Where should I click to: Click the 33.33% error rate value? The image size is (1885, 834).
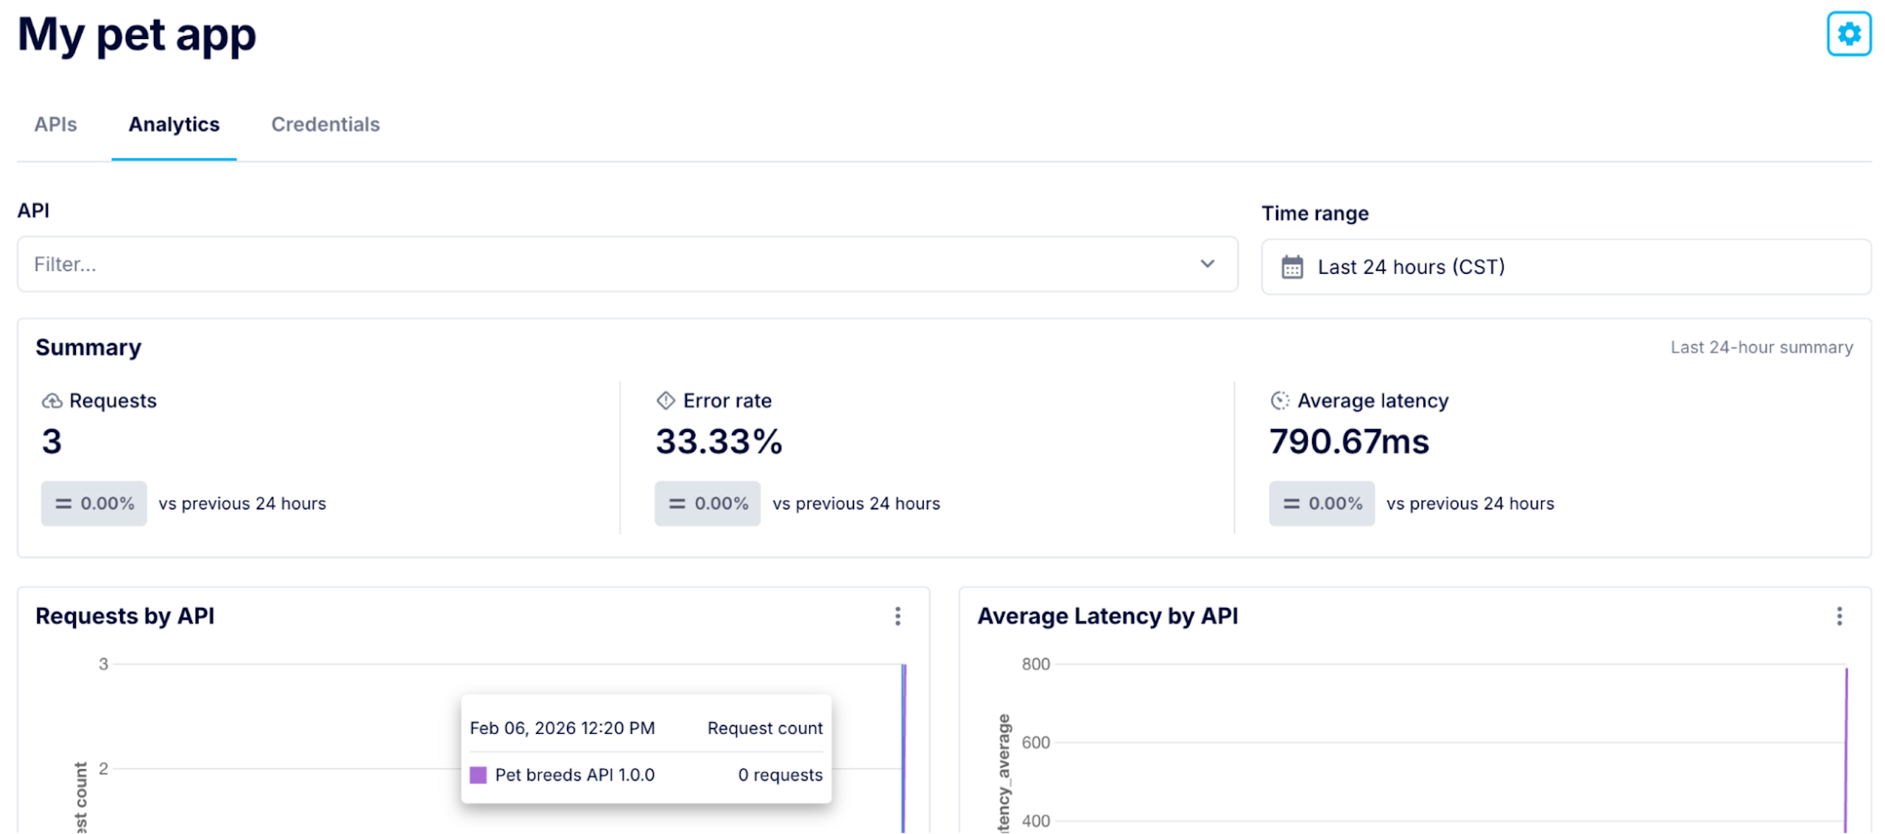(719, 442)
